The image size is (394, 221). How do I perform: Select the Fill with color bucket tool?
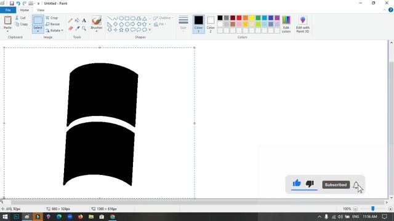tap(78, 20)
